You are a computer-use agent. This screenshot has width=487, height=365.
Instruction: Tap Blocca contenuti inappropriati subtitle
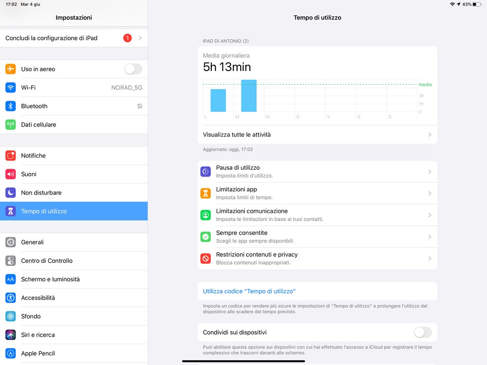(x=253, y=263)
